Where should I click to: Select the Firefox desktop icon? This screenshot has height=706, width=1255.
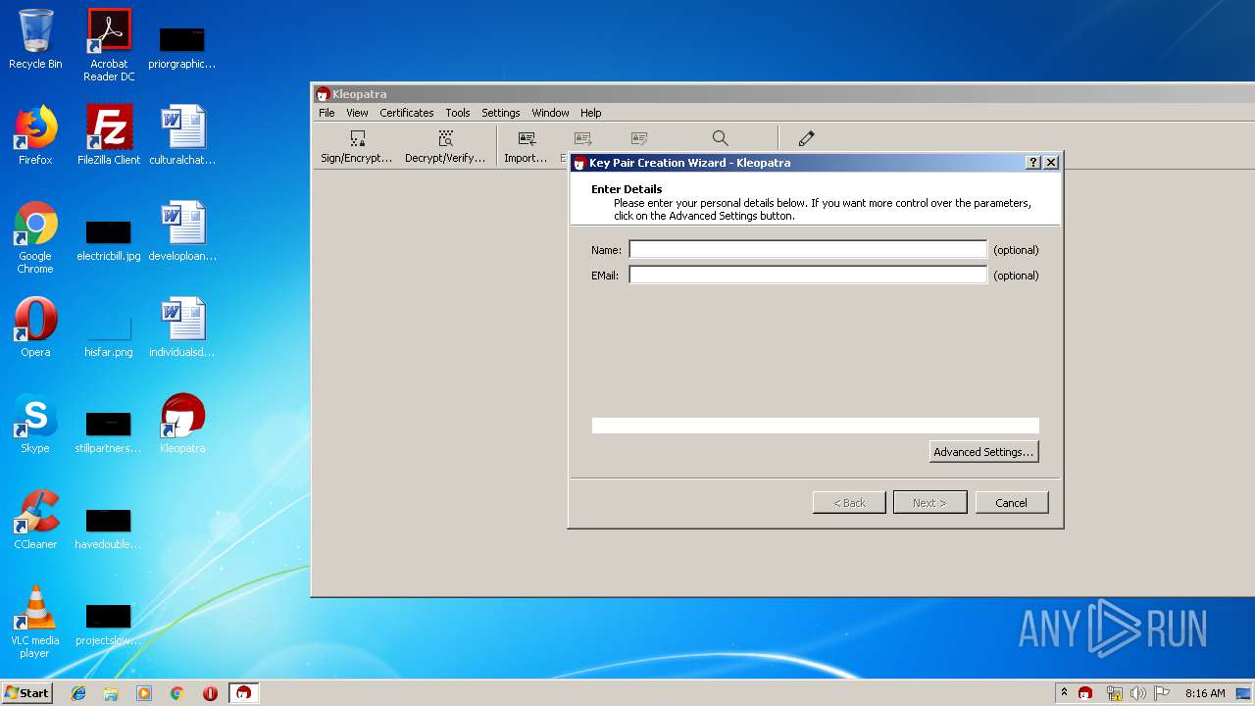point(35,135)
